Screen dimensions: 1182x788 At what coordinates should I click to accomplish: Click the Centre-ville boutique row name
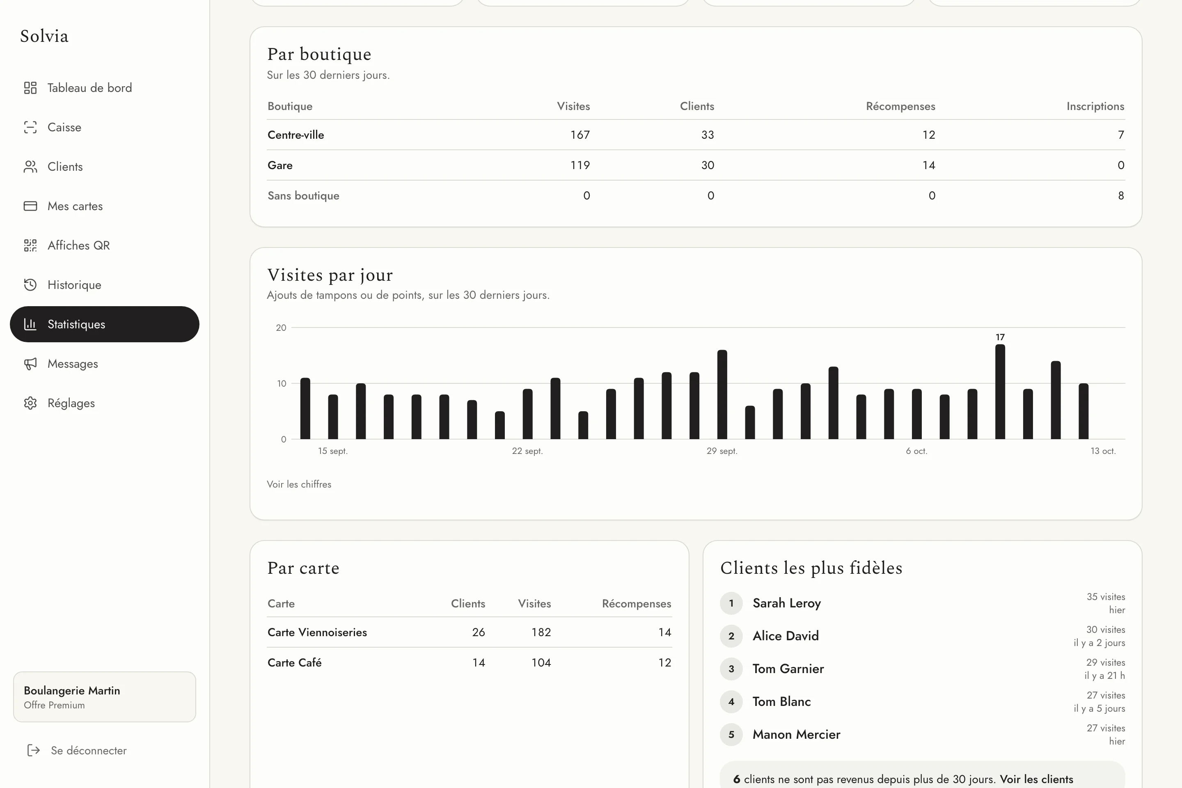(x=295, y=135)
